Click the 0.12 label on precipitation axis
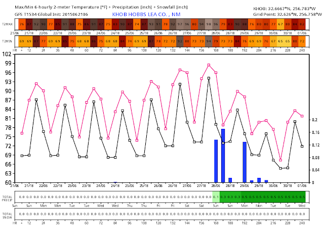Image resolution: width=324 pixels, height=235 pixels. 316,145
